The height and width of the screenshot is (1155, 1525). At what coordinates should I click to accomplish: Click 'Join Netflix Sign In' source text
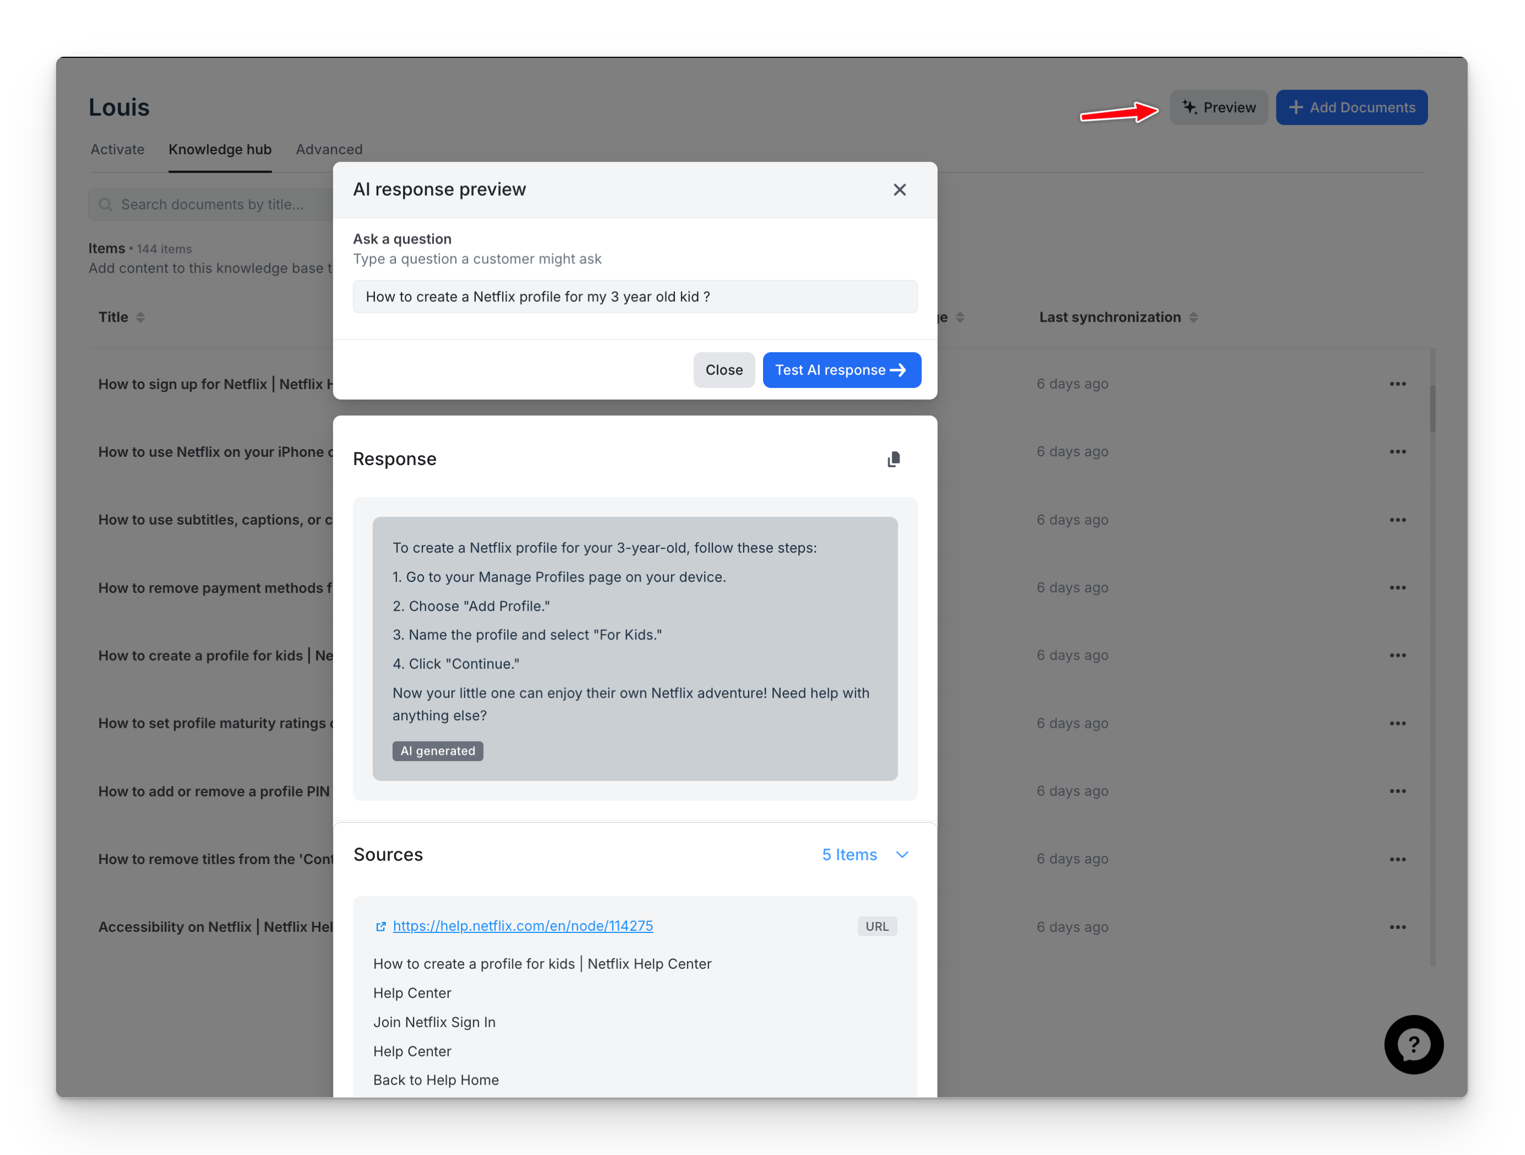pyautogui.click(x=434, y=1022)
